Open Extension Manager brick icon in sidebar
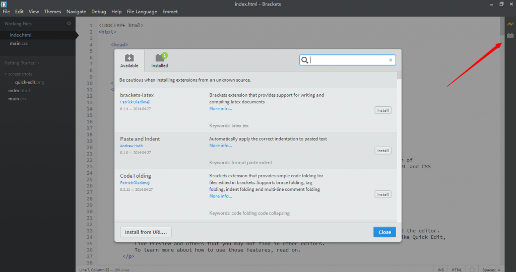This screenshot has height=272, width=516. pos(510,35)
